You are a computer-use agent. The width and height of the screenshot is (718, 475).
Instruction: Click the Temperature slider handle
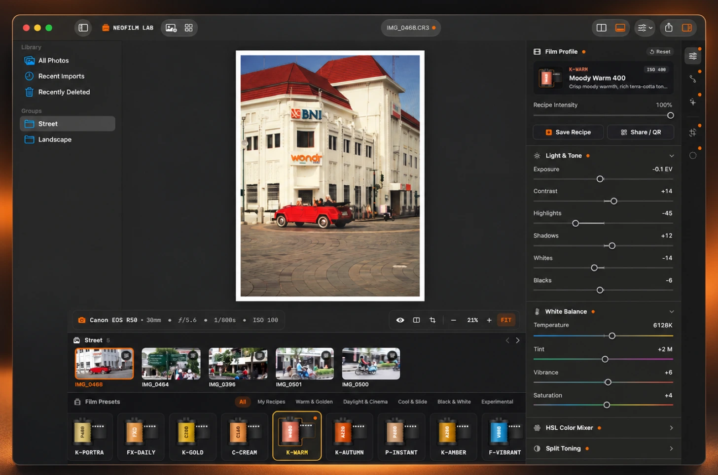click(612, 336)
